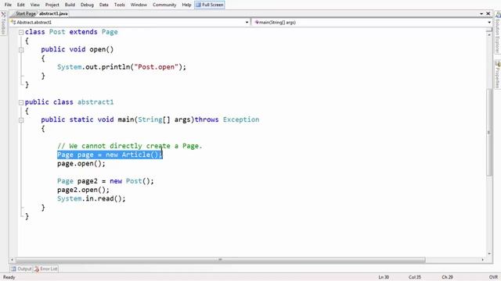
Task: Click the horizontal scrollbar right arrow
Action: point(482,260)
